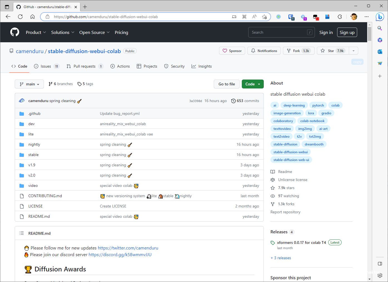Click the Go to file button

[227, 84]
